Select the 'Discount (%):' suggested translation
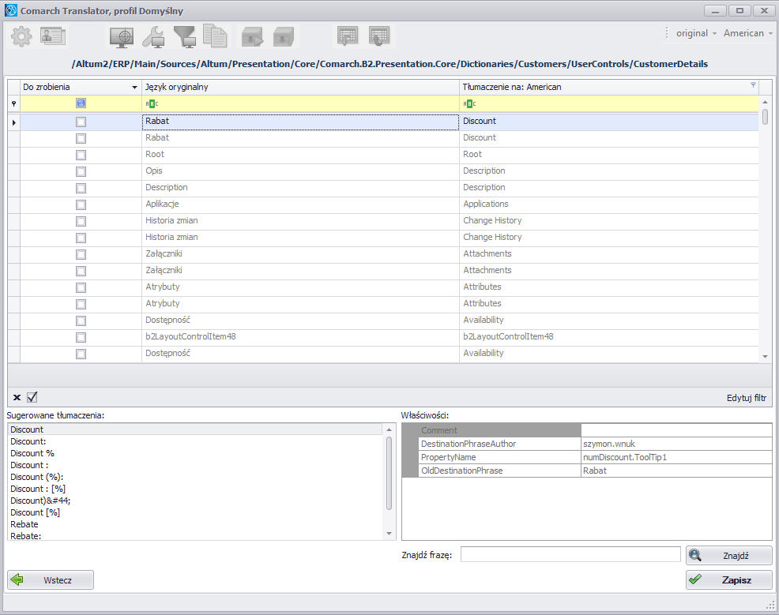This screenshot has width=779, height=615. [37, 477]
